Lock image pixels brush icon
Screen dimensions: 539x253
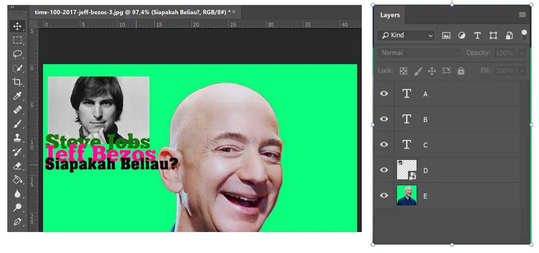(x=418, y=71)
